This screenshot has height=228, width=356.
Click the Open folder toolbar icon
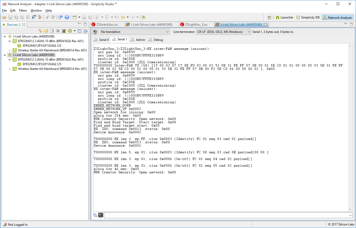point(4,17)
